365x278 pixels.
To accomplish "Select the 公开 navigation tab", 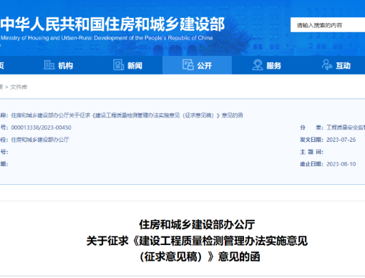I will point(198,65).
